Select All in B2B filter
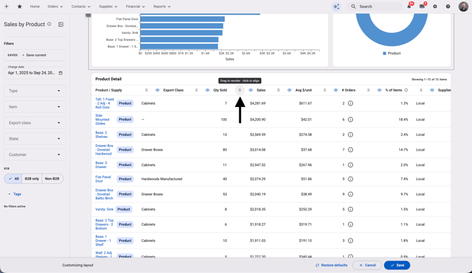The image size is (472, 273). 13,179
